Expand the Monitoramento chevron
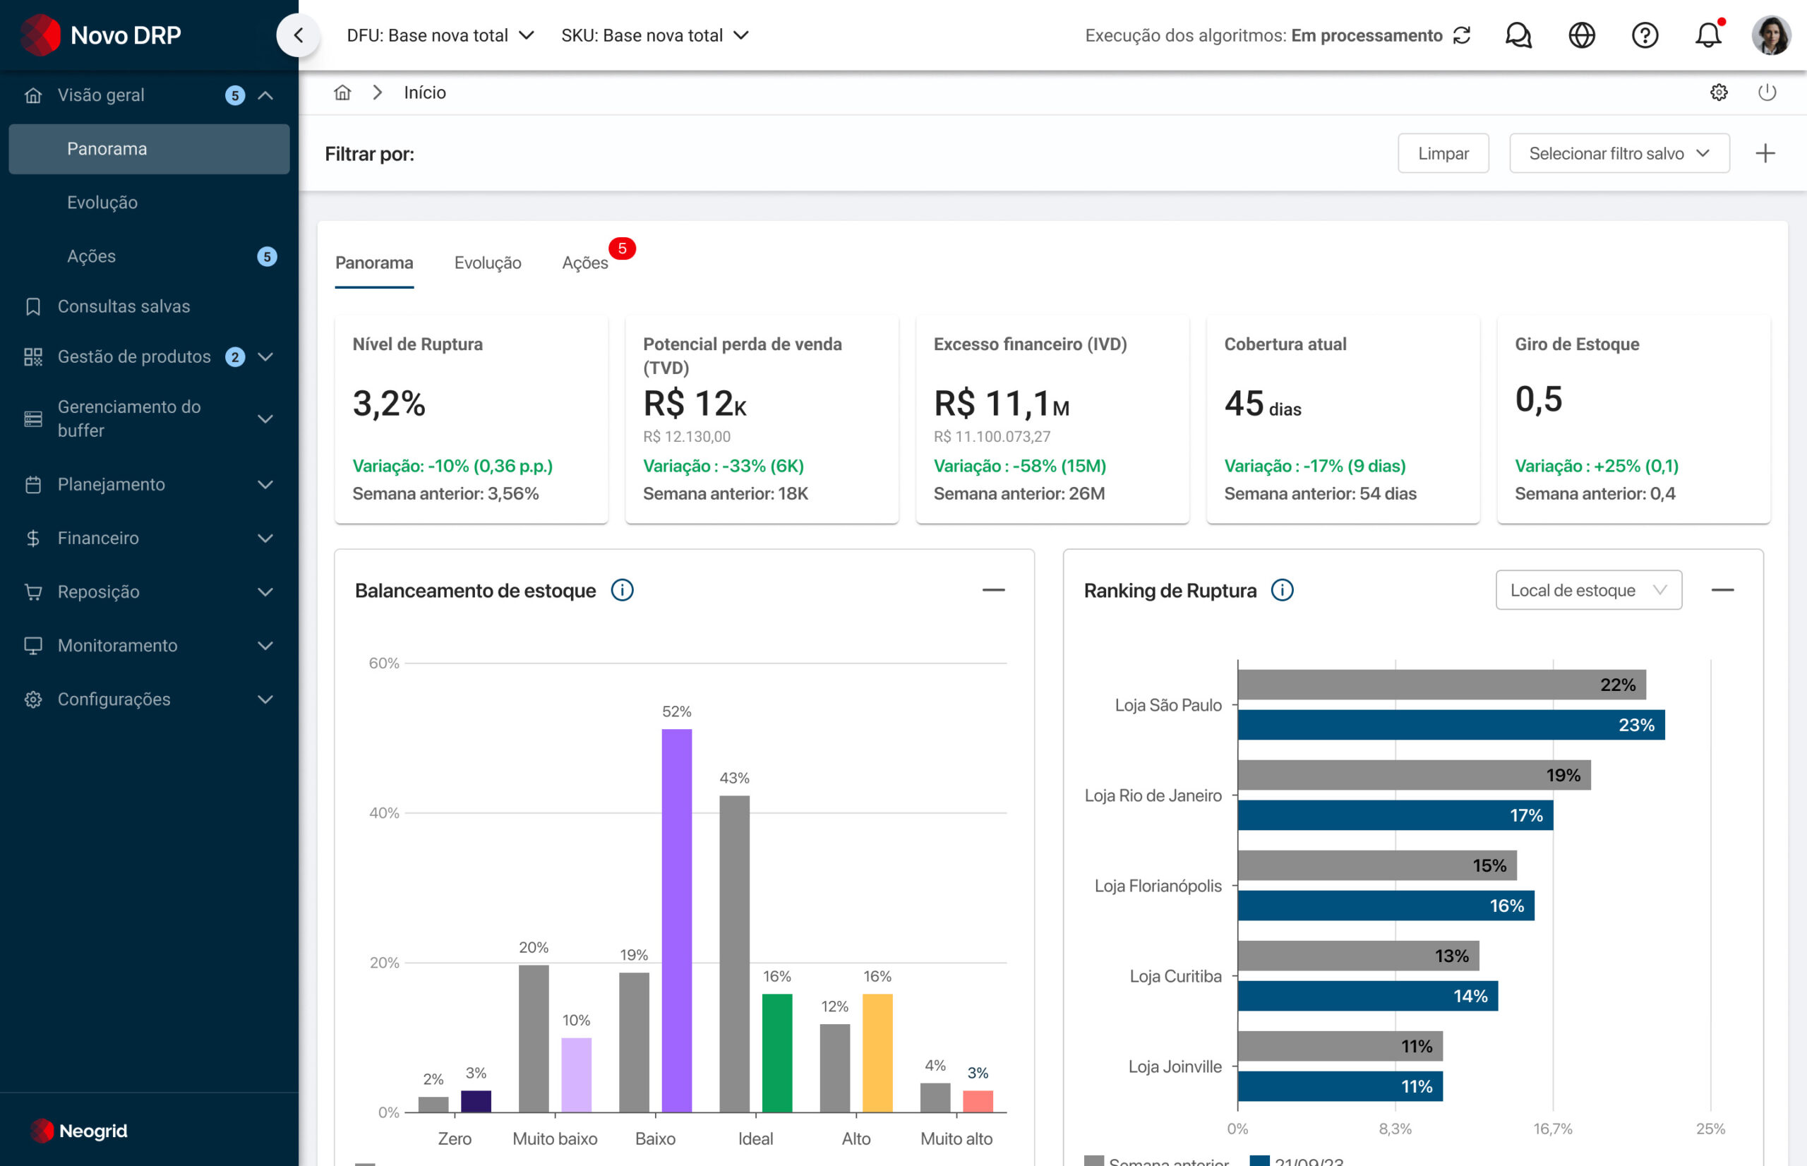1807x1166 pixels. point(265,646)
